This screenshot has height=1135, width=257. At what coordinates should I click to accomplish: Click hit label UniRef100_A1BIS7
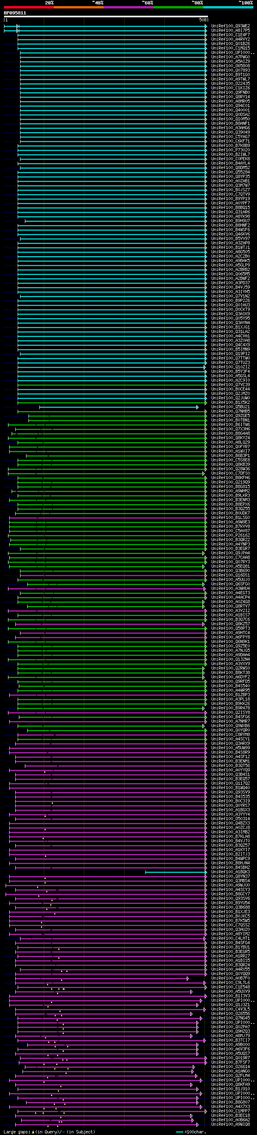(230, 615)
